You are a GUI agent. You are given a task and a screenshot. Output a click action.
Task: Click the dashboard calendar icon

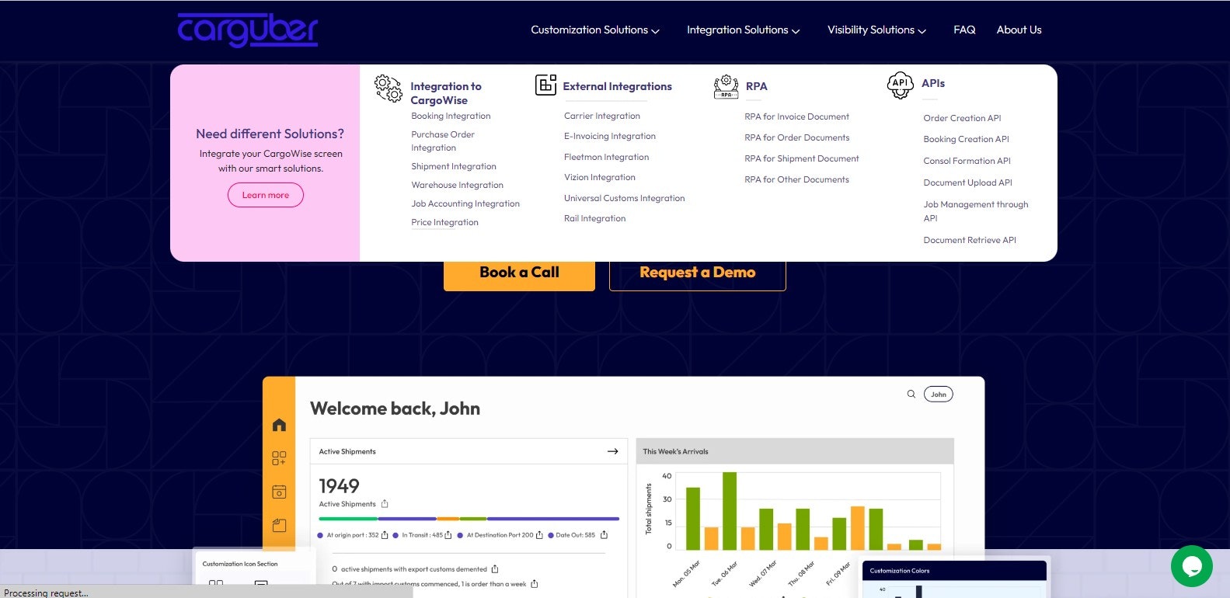click(279, 492)
